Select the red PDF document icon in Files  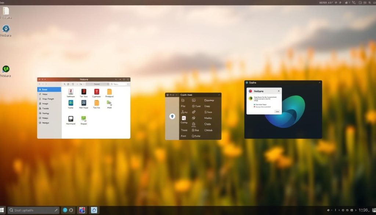(x=97, y=92)
